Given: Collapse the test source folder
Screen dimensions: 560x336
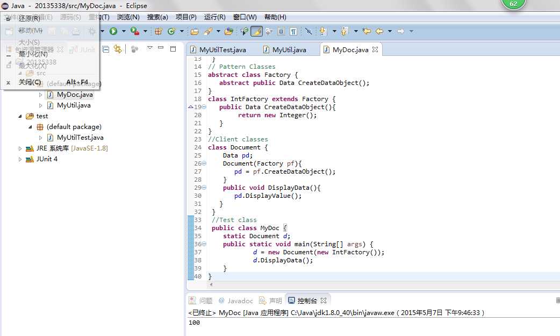Looking at the screenshot, I should (20, 116).
